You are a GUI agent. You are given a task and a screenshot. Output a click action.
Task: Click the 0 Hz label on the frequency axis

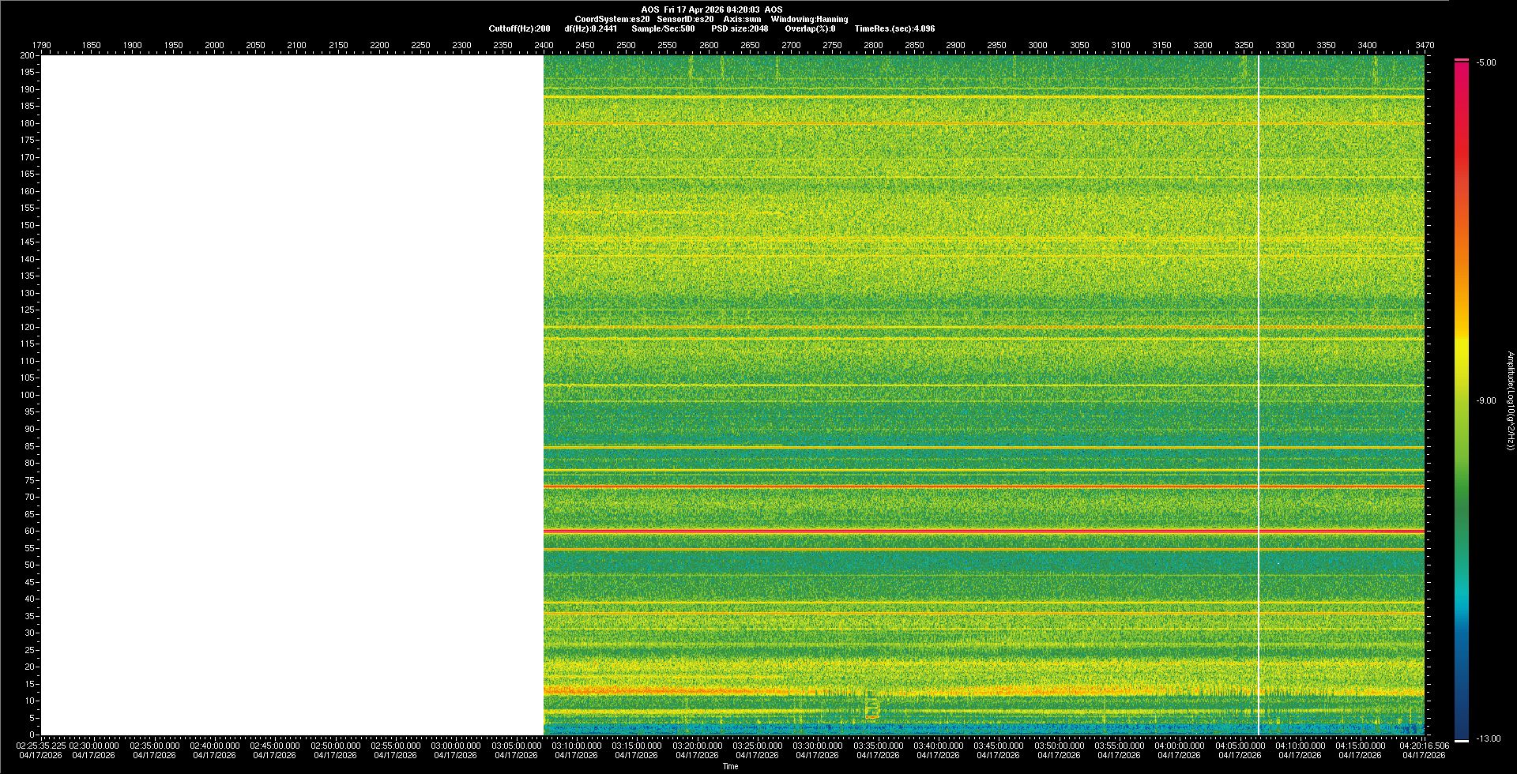[32, 735]
